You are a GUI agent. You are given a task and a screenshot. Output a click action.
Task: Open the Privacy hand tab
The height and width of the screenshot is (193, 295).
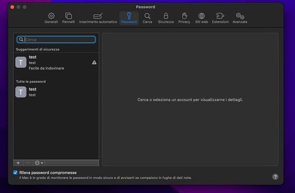click(184, 18)
